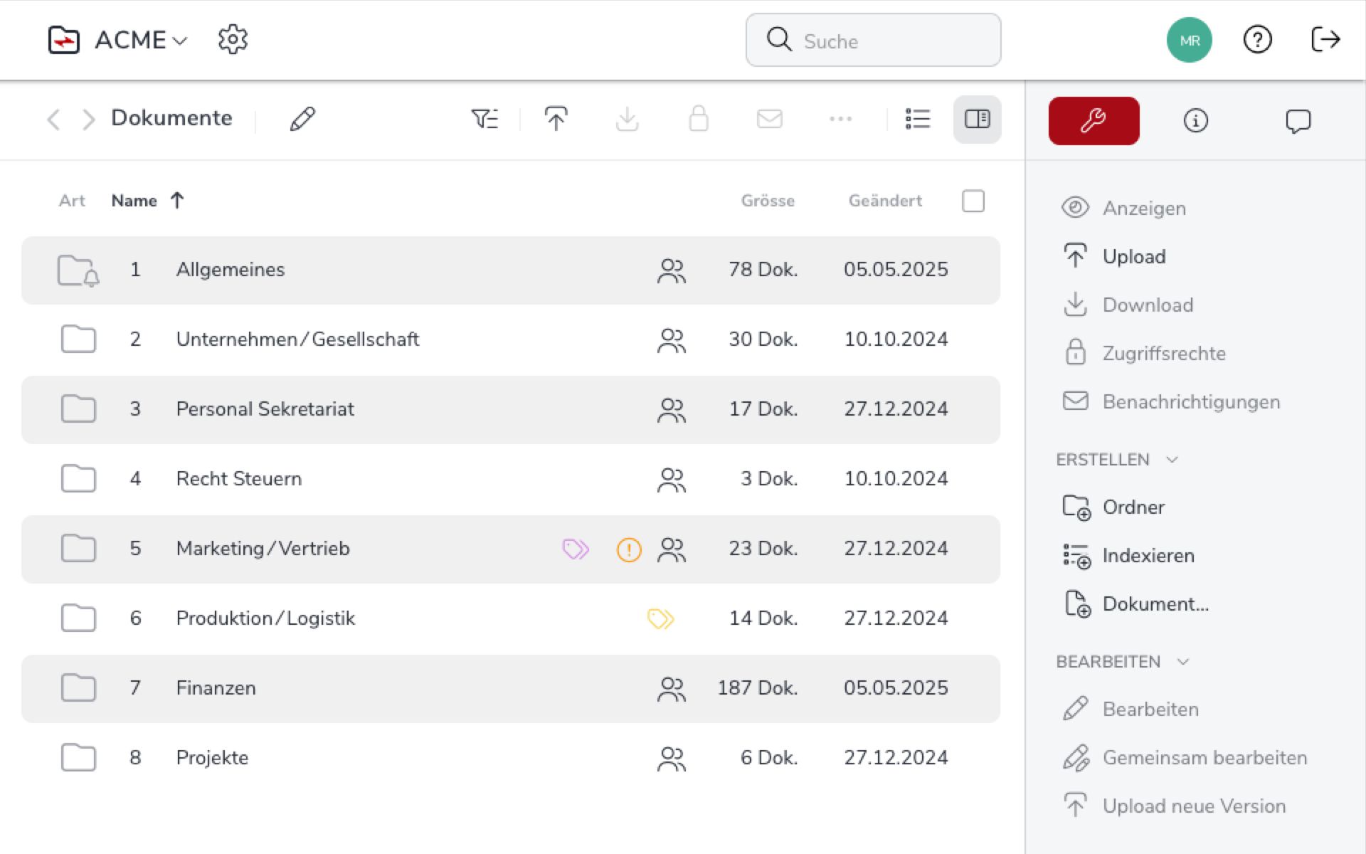Open the help question mark icon

pyautogui.click(x=1257, y=40)
